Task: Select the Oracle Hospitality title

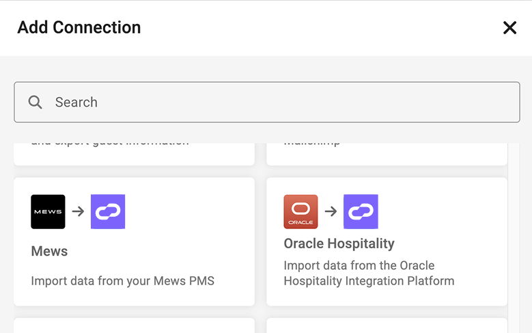Action: click(x=339, y=243)
